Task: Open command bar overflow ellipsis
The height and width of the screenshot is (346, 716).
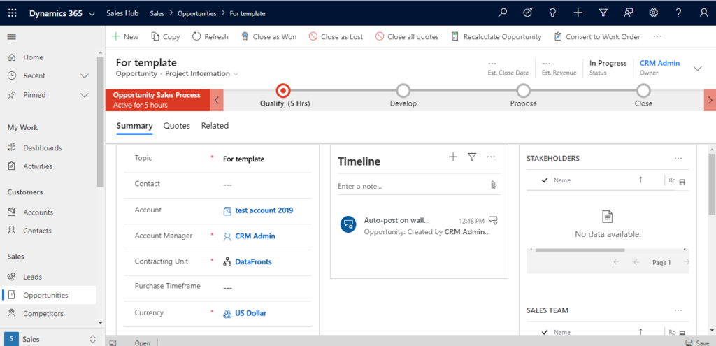Action: pyautogui.click(x=657, y=36)
